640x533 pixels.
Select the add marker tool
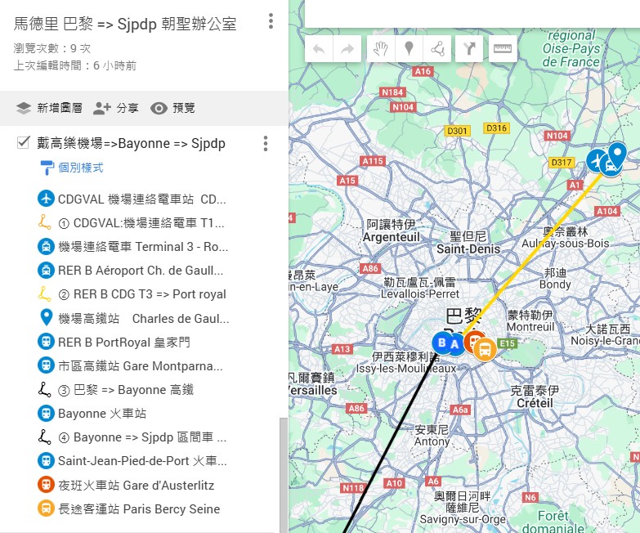pyautogui.click(x=409, y=49)
